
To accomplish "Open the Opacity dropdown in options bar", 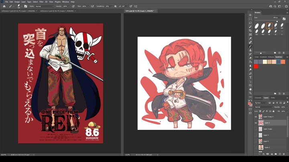I will [69, 6].
